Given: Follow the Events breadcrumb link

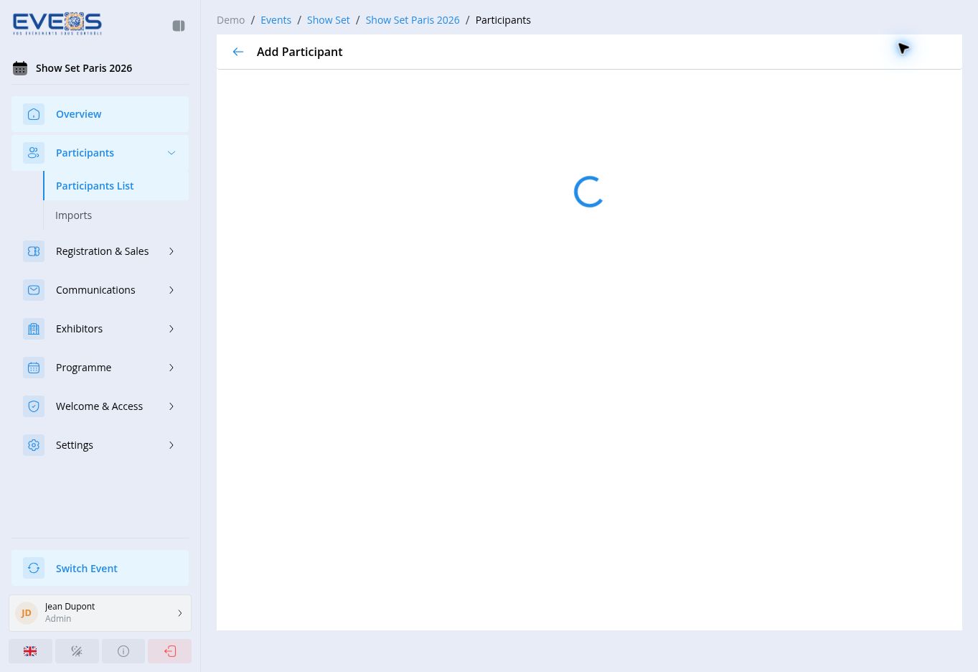Looking at the screenshot, I should pyautogui.click(x=276, y=20).
